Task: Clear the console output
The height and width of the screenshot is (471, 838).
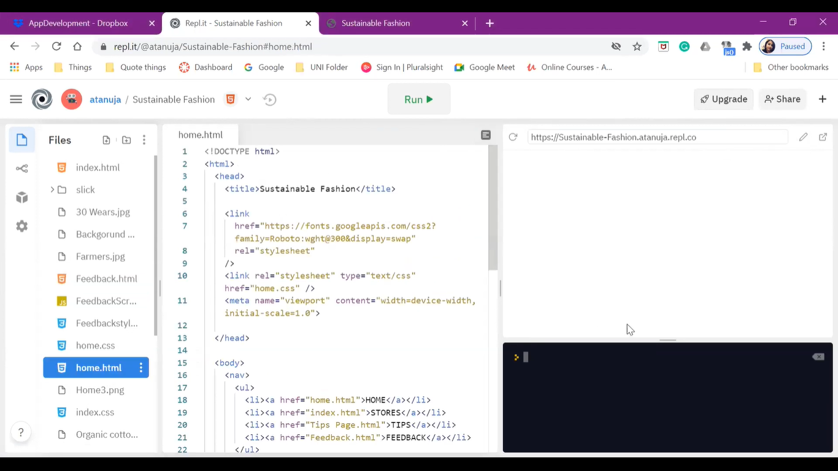Action: 818,357
